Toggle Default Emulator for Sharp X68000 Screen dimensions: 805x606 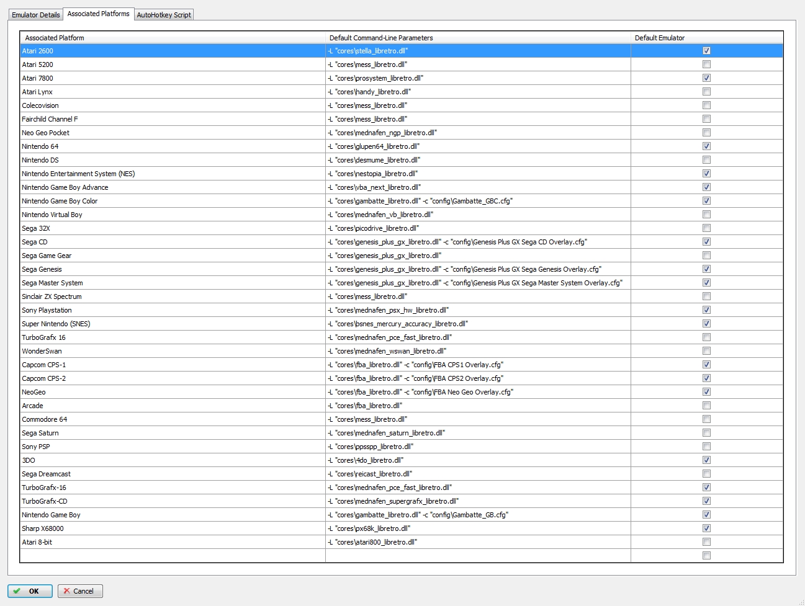[706, 528]
